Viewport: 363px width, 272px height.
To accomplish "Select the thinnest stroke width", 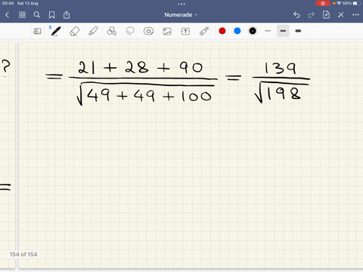I will click(268, 31).
